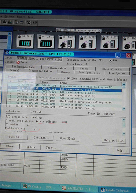Click the catalog books toolbar icon
The width and height of the screenshot is (136, 193).
[16, 22]
